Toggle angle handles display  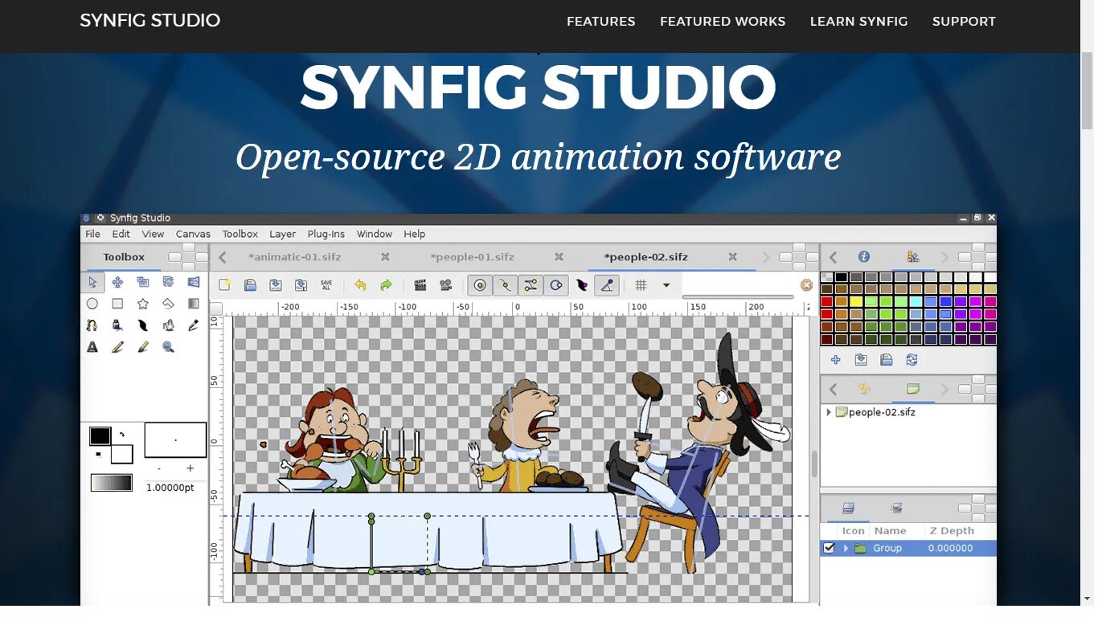pyautogui.click(x=607, y=285)
